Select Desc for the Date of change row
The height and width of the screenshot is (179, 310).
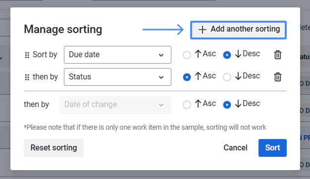(x=227, y=105)
